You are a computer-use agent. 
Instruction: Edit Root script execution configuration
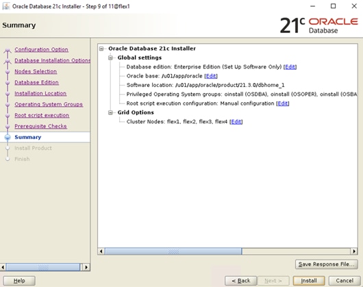pyautogui.click(x=283, y=103)
